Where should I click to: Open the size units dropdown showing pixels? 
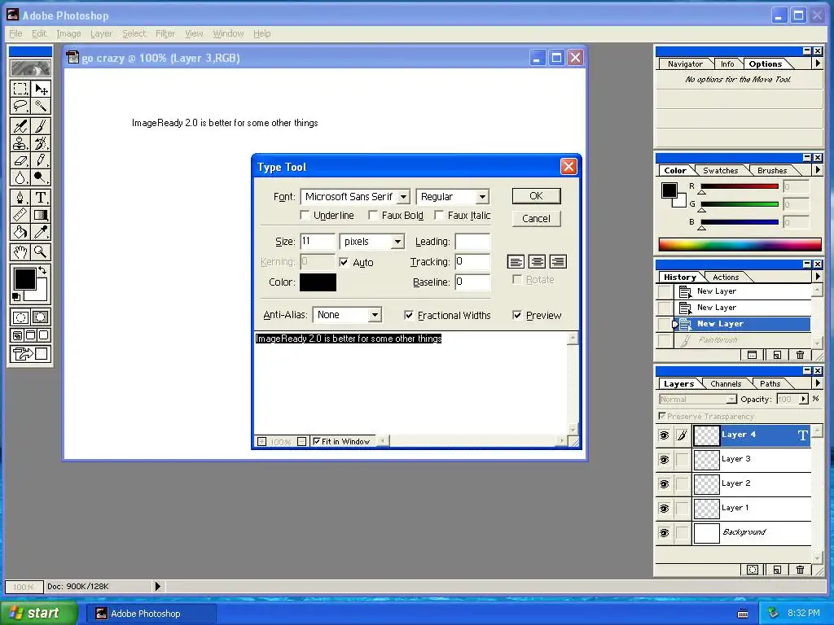pyautogui.click(x=397, y=242)
